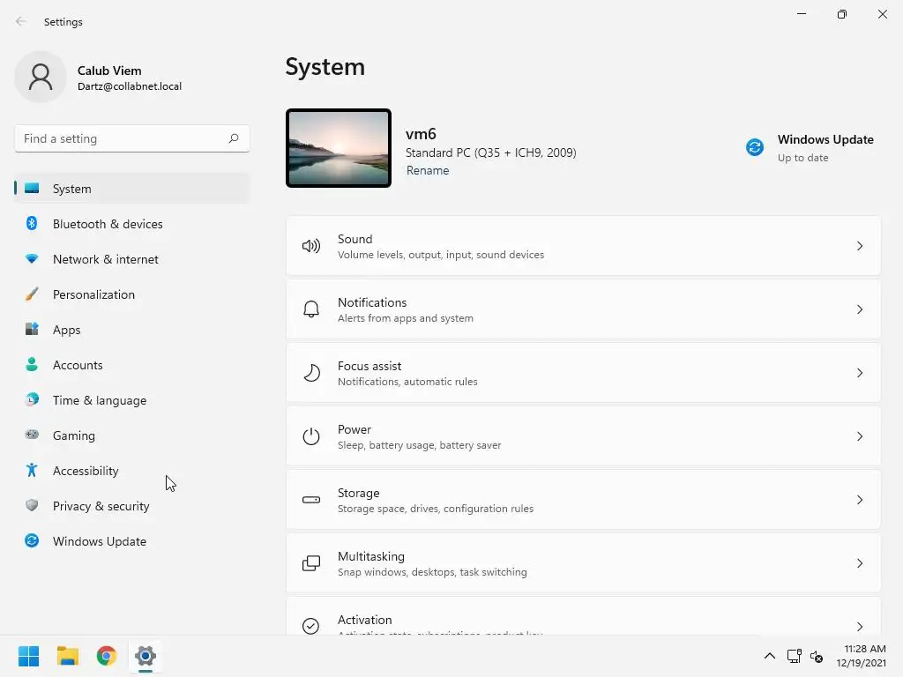Image resolution: width=903 pixels, height=677 pixels.
Task: Click the Activation checkmark icon
Action: coord(311,626)
